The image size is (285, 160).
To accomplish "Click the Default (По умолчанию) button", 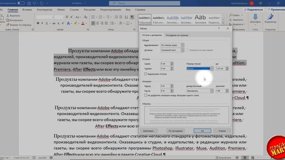I will pos(175,131).
